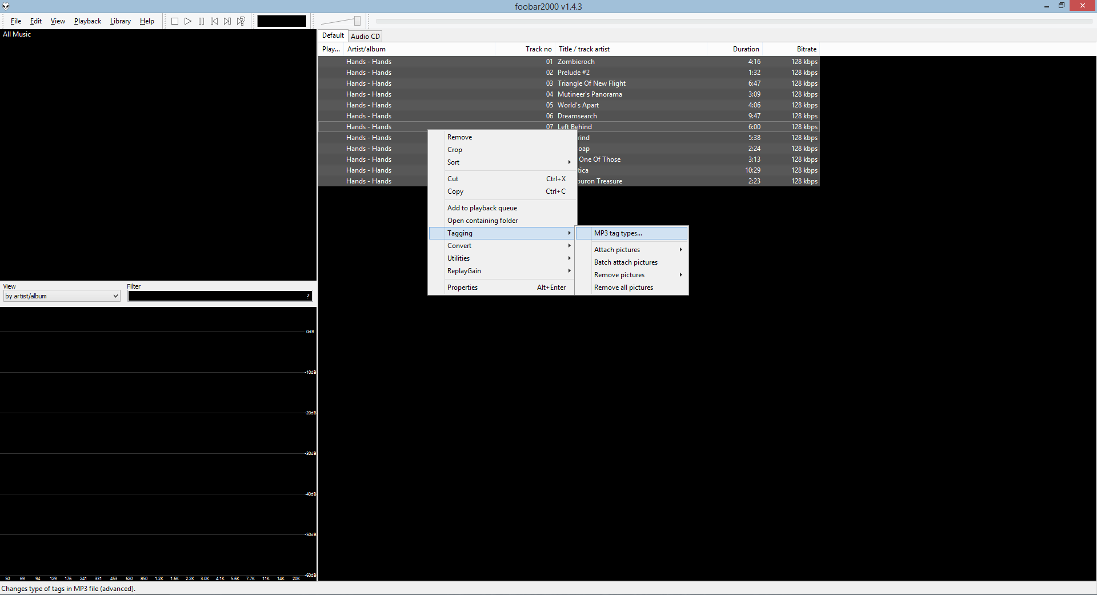Choose Add to playback queue
1097x595 pixels.
(x=503, y=208)
